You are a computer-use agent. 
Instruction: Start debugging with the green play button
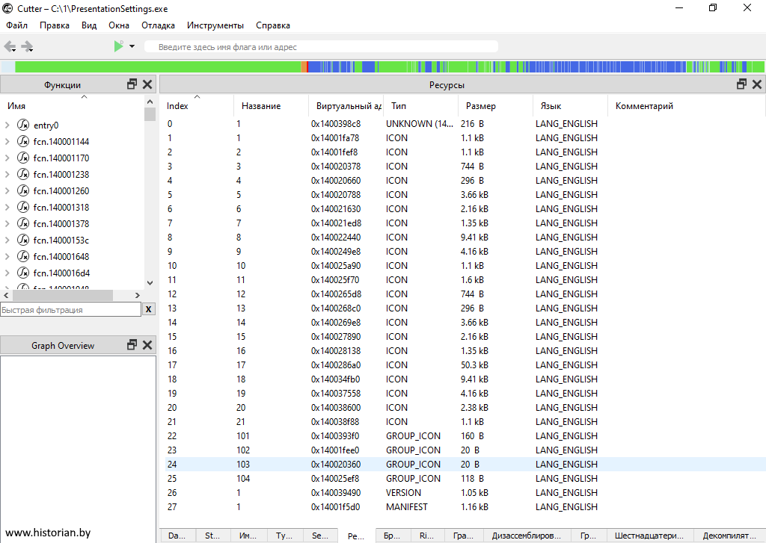(118, 46)
